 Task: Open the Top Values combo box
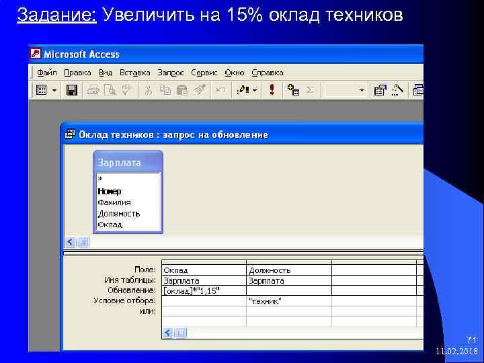(x=344, y=90)
